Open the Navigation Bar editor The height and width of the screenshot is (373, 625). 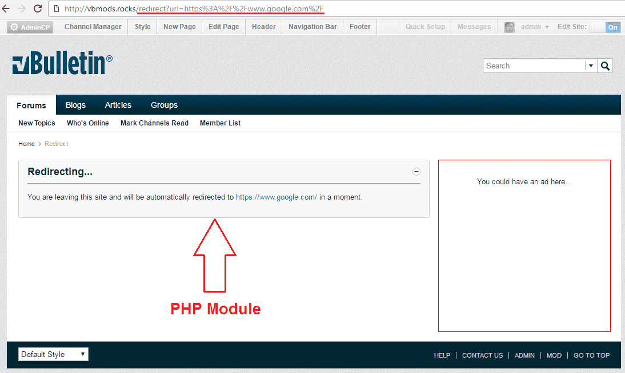click(x=312, y=27)
